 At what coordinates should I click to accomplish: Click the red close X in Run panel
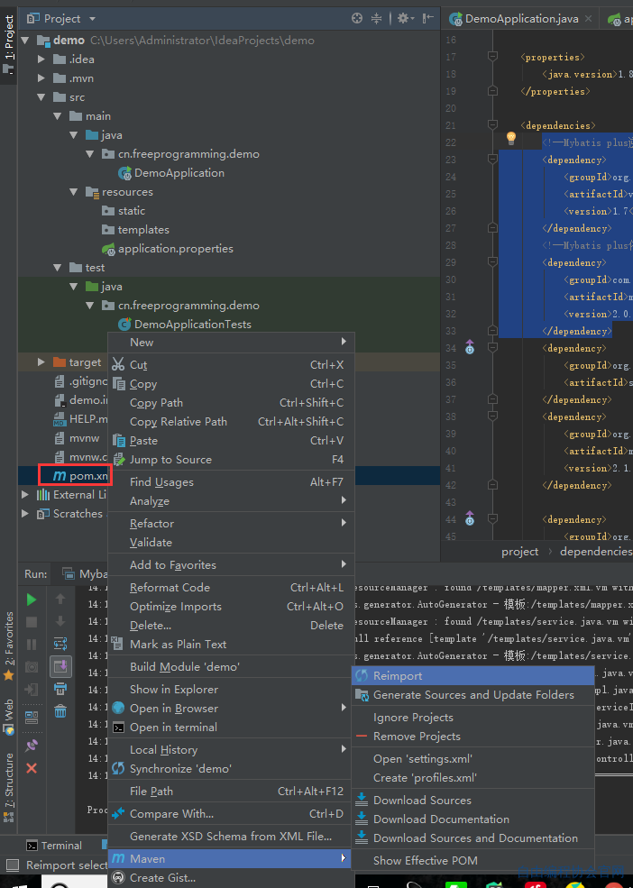coord(32,768)
